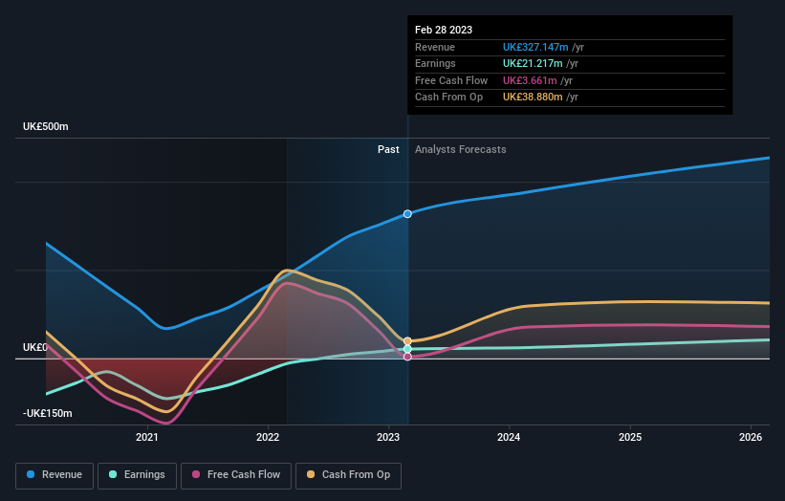Toggle the Free Cash Flow legend button
Viewport: 785px width, 501px height.
(236, 475)
